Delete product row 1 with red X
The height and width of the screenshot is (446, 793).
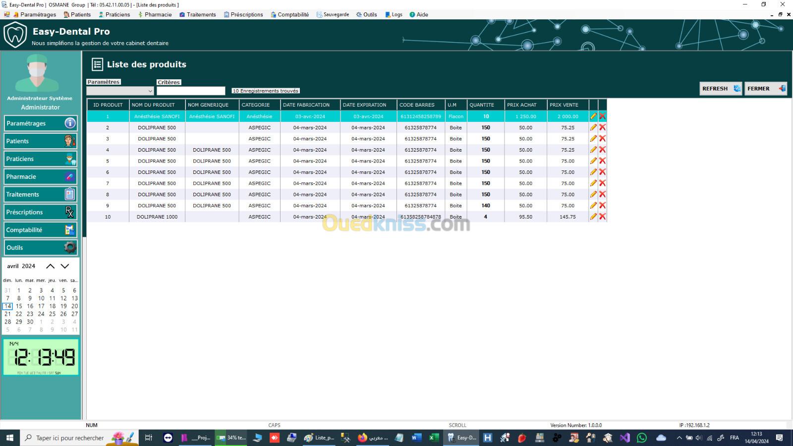pyautogui.click(x=602, y=116)
